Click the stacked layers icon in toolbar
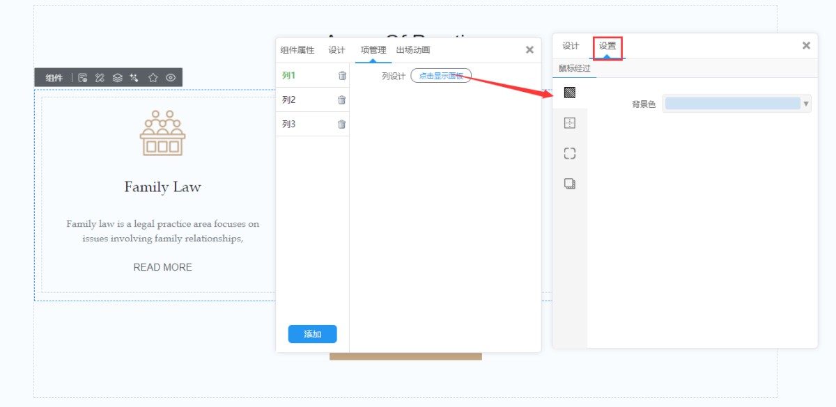836x407 pixels. pyautogui.click(x=117, y=78)
